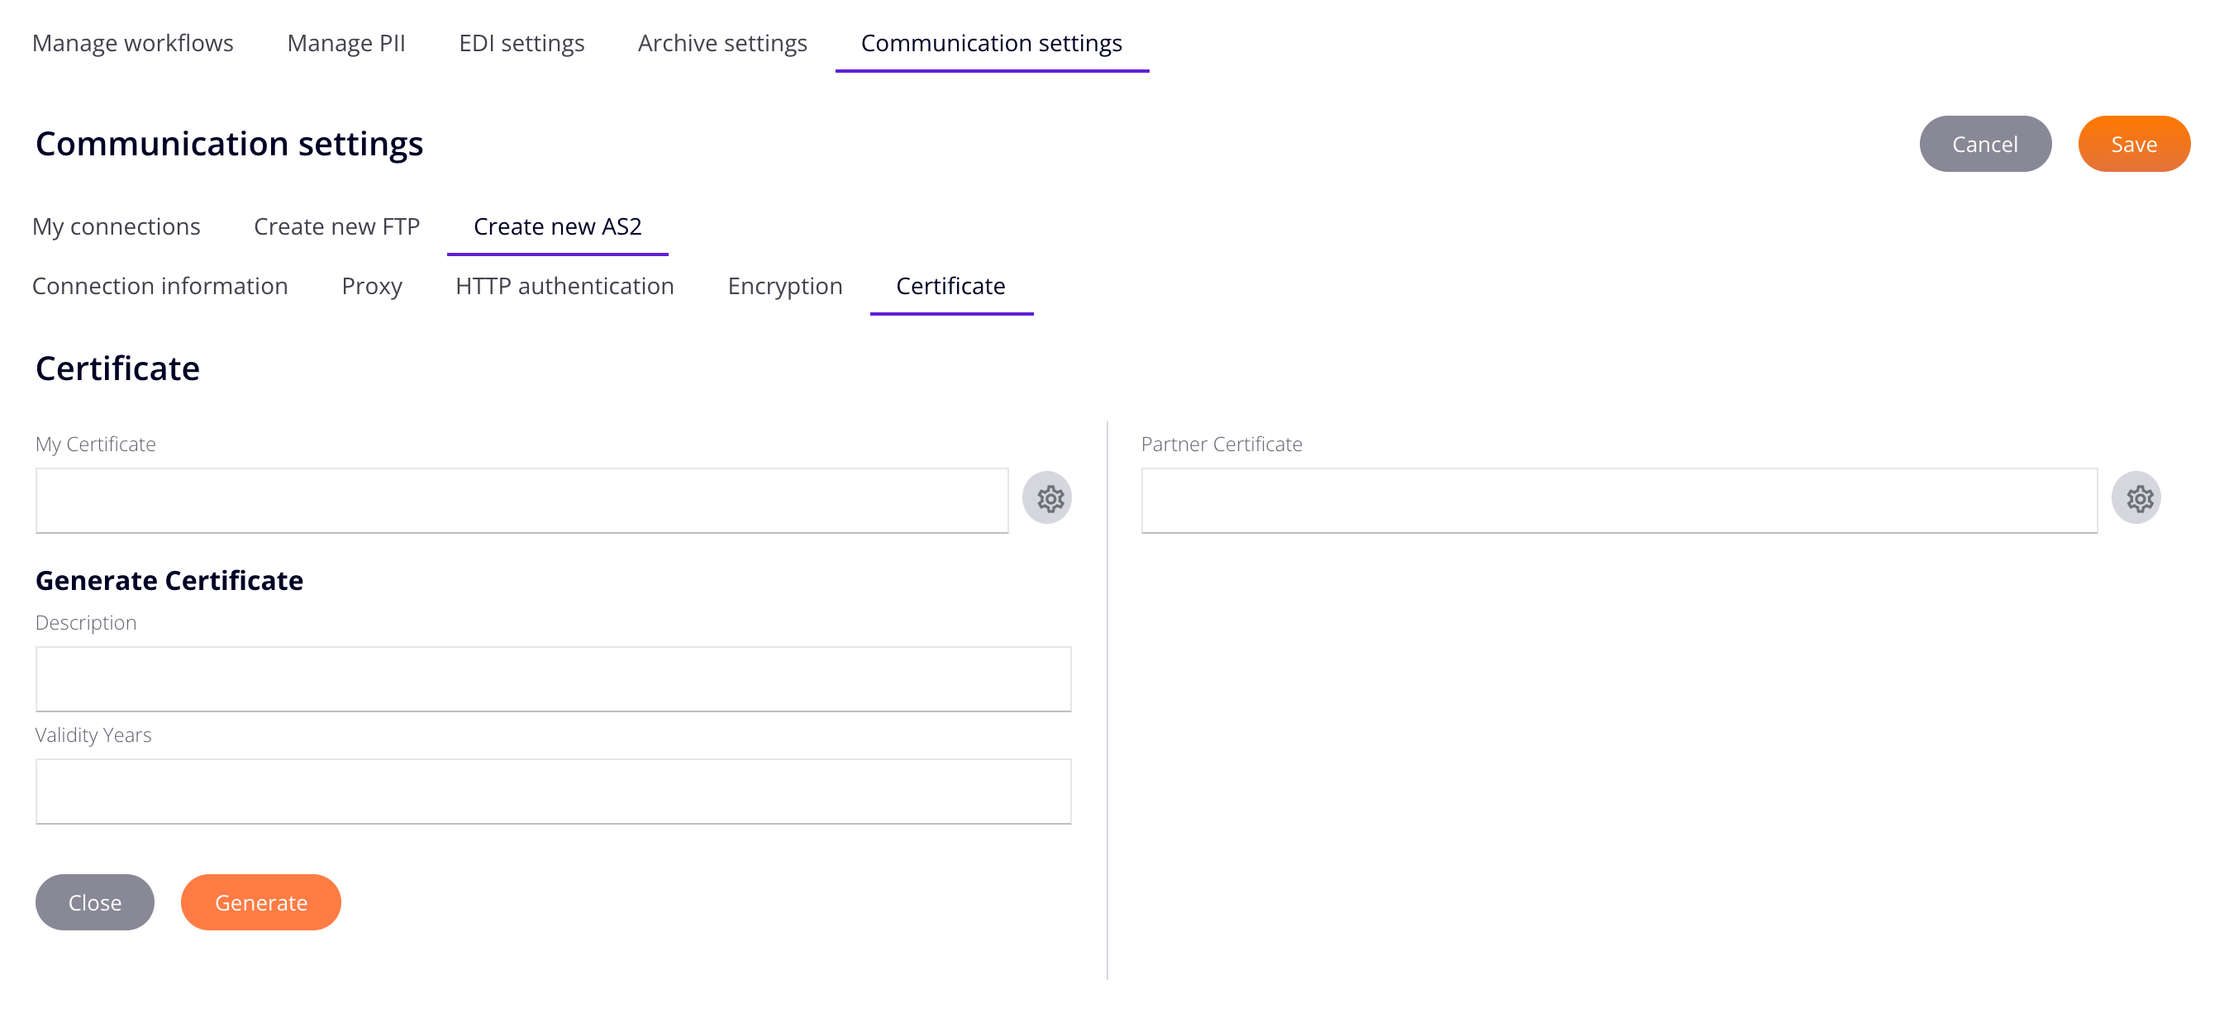Switch to Create new FTP tab
The height and width of the screenshot is (1013, 2224).
tap(335, 226)
